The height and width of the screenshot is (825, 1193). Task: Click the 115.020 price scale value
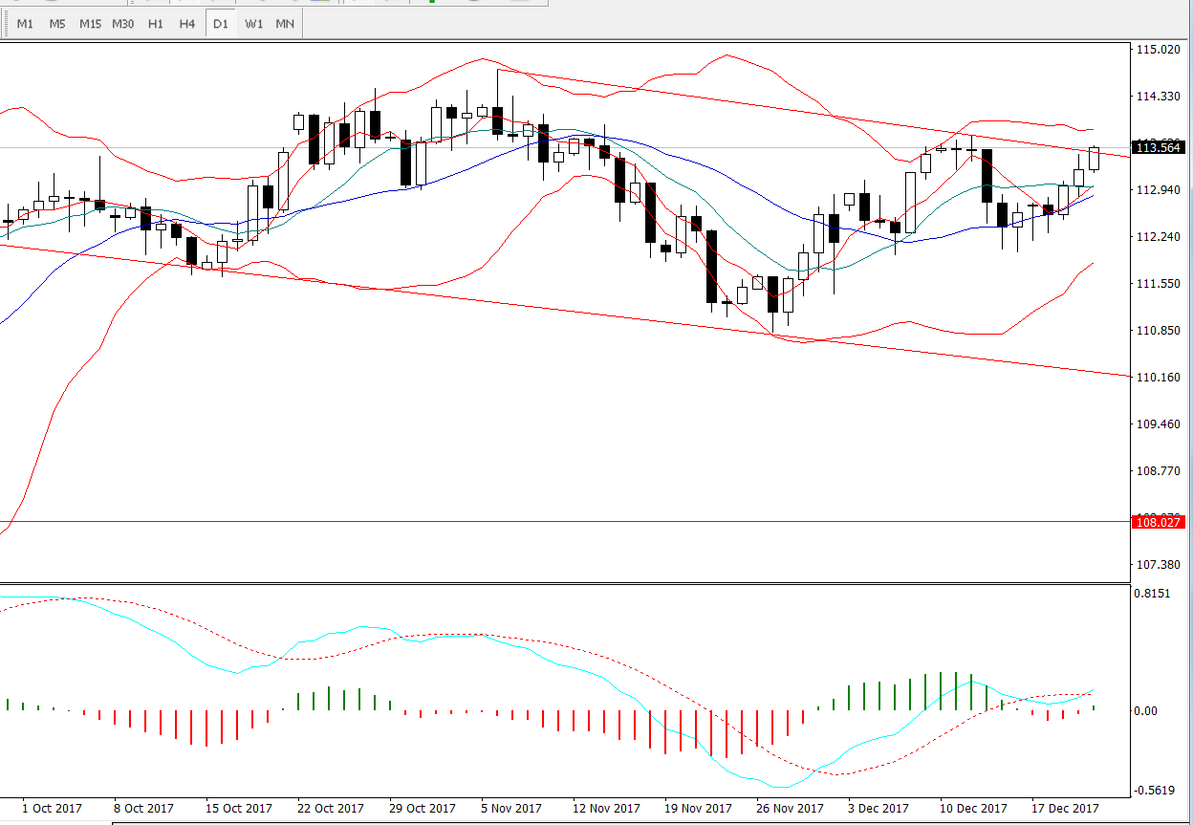1159,50
